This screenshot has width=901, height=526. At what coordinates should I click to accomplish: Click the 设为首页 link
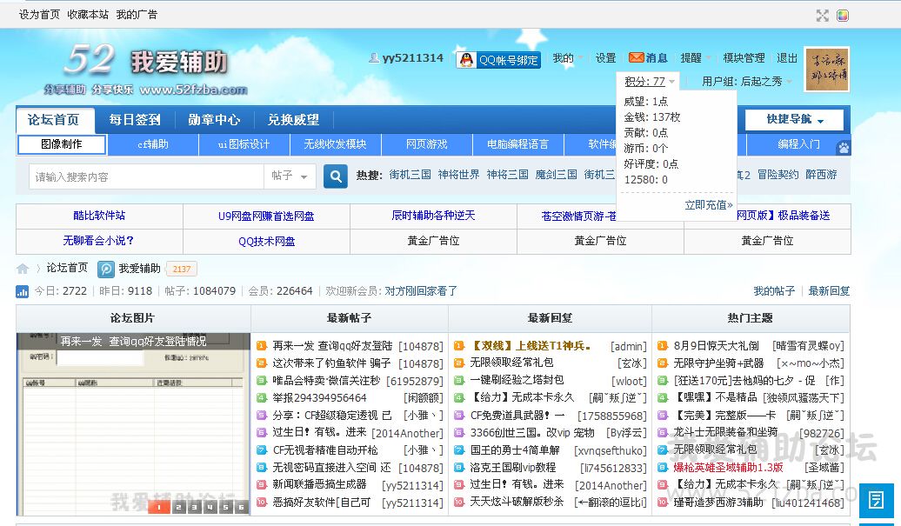point(39,15)
